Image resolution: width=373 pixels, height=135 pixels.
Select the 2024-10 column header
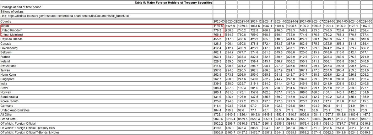point(280,21)
